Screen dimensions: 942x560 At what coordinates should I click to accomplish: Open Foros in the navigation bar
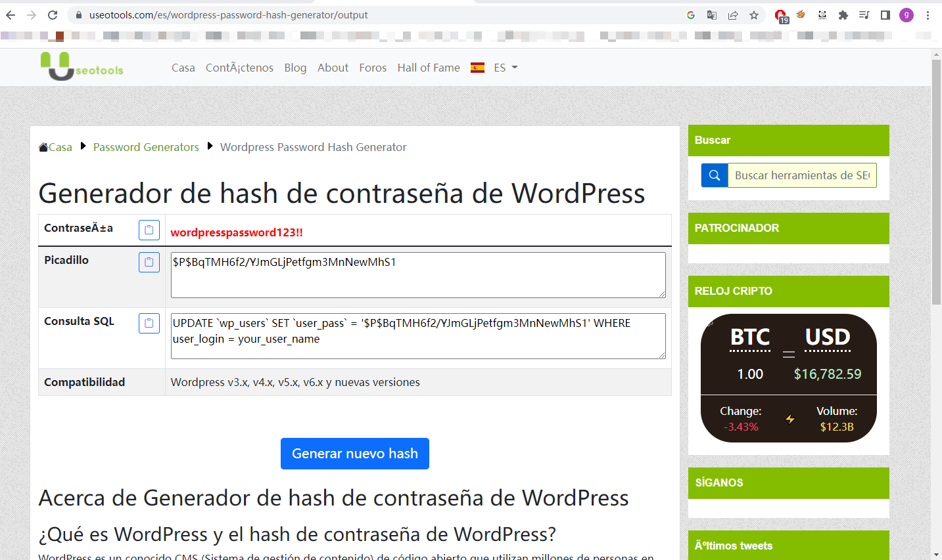pyautogui.click(x=373, y=68)
